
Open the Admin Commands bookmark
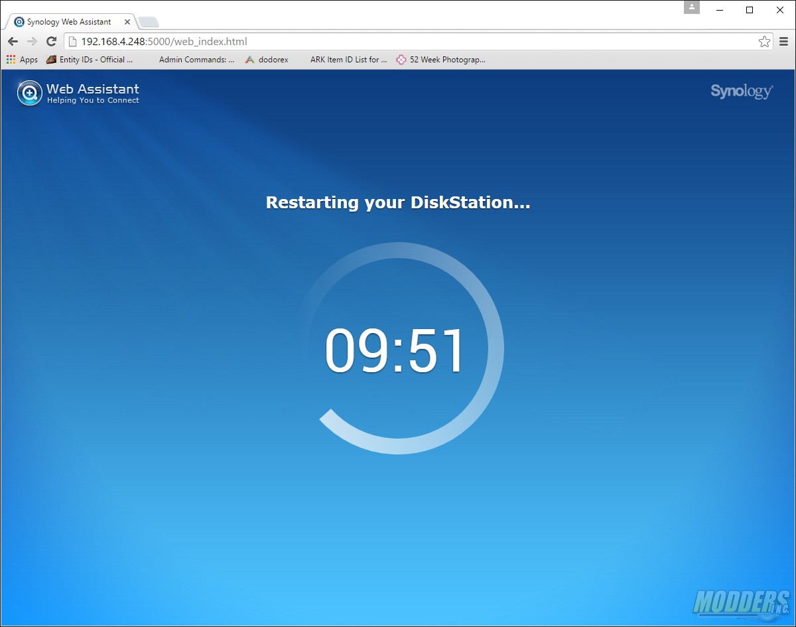196,60
